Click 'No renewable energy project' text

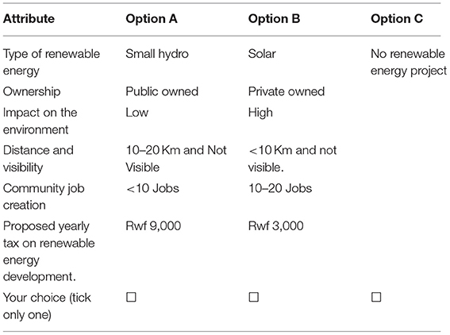(x=409, y=62)
